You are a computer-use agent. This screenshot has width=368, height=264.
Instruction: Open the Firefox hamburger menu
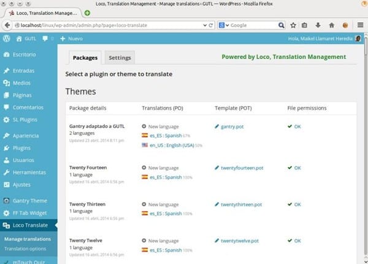tap(360, 25)
